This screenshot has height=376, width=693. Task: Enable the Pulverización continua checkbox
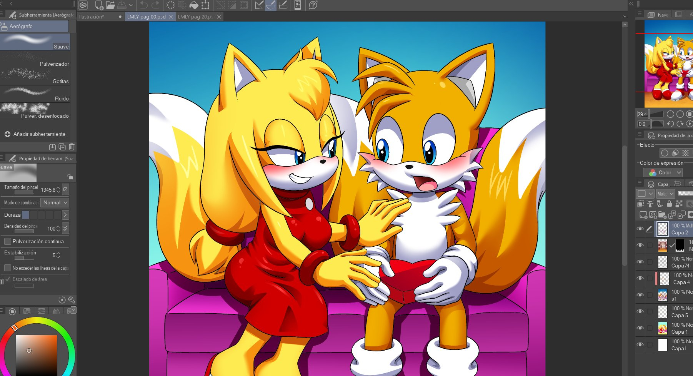pyautogui.click(x=8, y=241)
